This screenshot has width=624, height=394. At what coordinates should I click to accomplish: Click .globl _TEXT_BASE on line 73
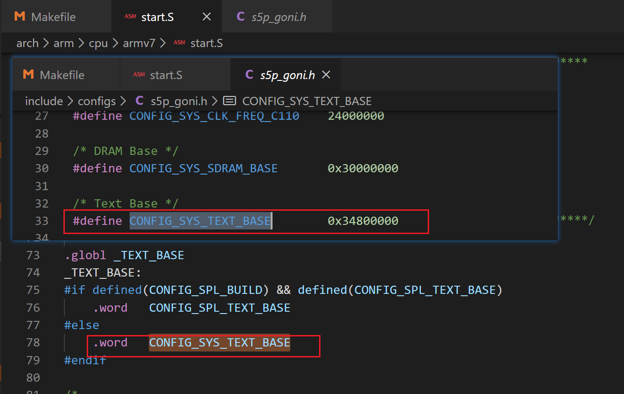click(124, 255)
